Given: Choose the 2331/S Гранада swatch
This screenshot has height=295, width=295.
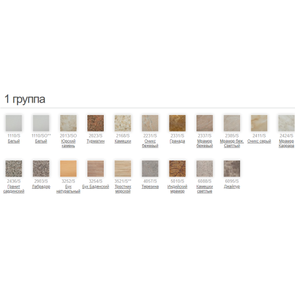Looking at the screenshot, I should (x=178, y=123).
